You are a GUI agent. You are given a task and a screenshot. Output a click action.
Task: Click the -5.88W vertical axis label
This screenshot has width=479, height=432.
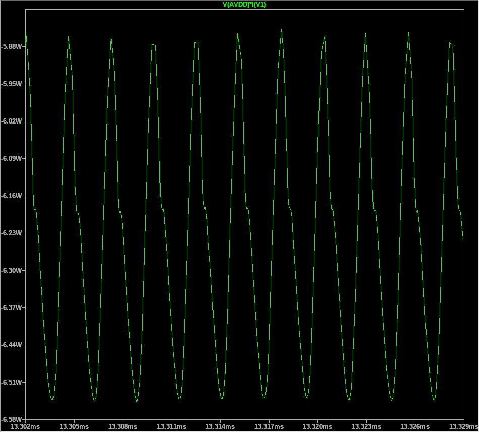[x=12, y=47]
